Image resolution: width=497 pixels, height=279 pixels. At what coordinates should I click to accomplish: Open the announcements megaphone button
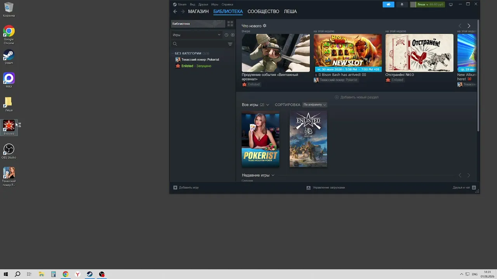coord(388,5)
